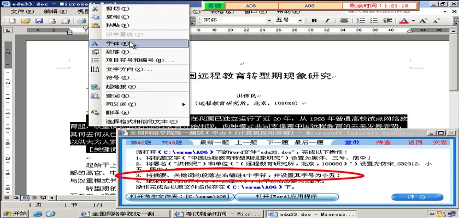Open the 编辑 menu

55,11
